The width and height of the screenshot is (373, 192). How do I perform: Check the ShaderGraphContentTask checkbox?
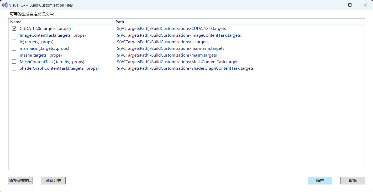14,68
